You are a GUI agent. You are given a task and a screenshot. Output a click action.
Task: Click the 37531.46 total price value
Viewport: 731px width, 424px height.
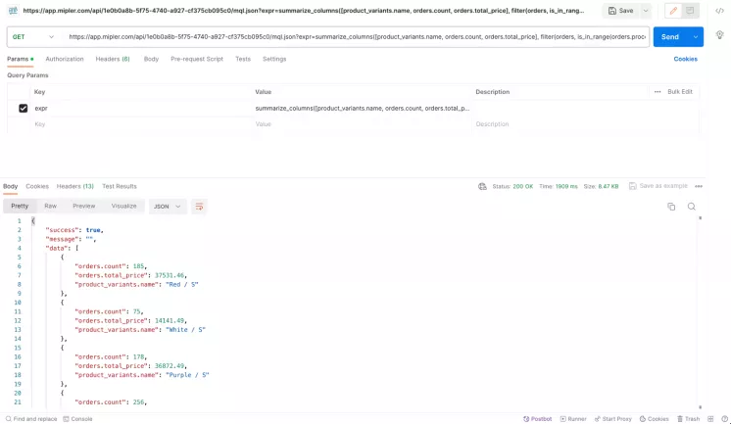coord(169,275)
